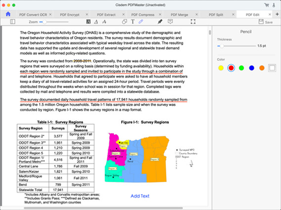Click the blue Add Text annotation
Screen dimensions: 281x210
click(x=140, y=196)
